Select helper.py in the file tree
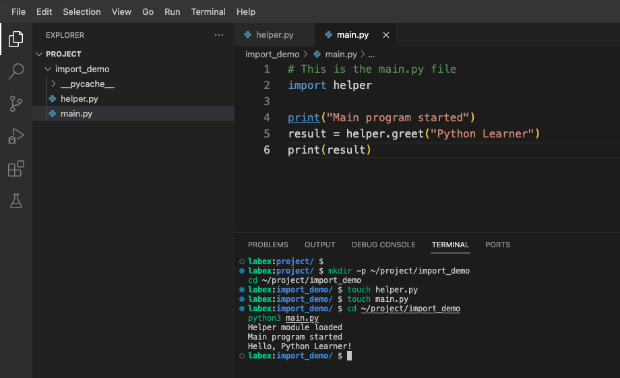This screenshot has height=378, width=620. (79, 99)
